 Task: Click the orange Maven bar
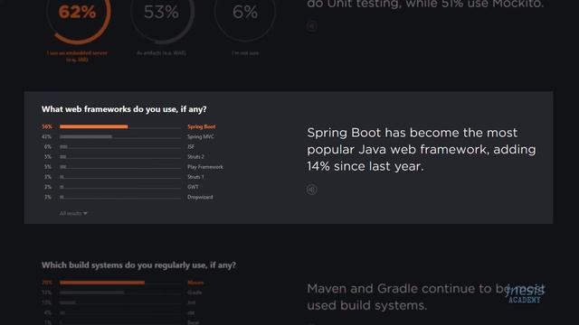click(102, 283)
